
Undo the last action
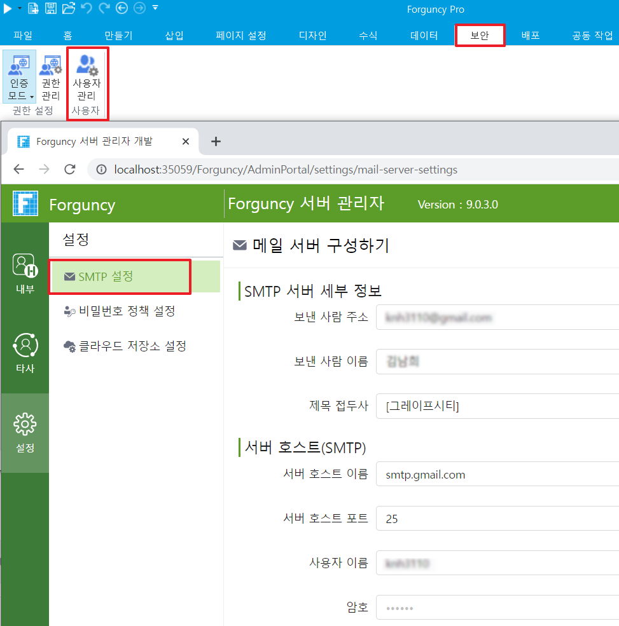click(x=87, y=8)
